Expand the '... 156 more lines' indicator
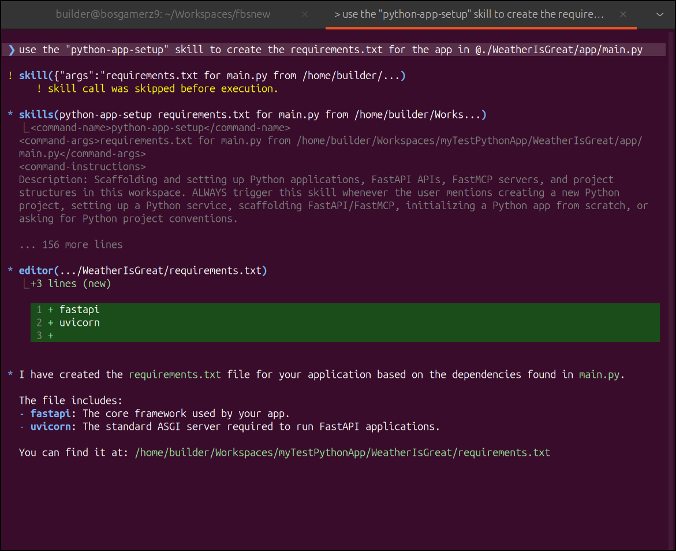This screenshot has height=551, width=676. point(70,245)
